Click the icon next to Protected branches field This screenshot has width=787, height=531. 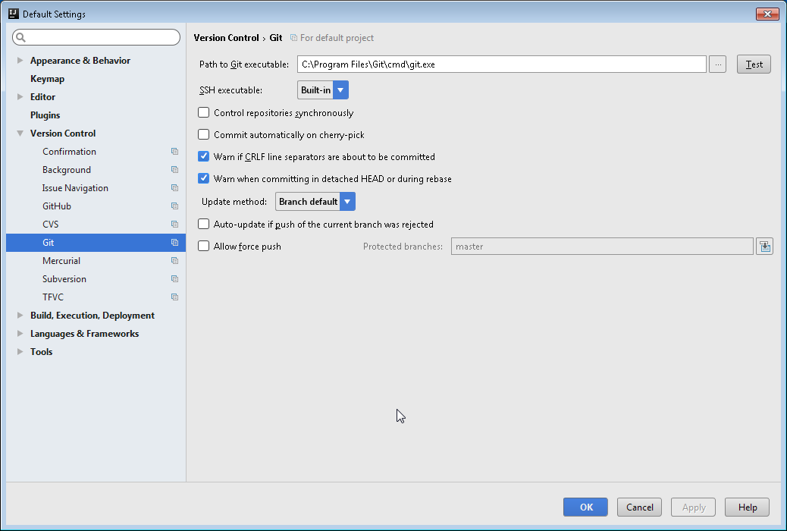pos(764,246)
